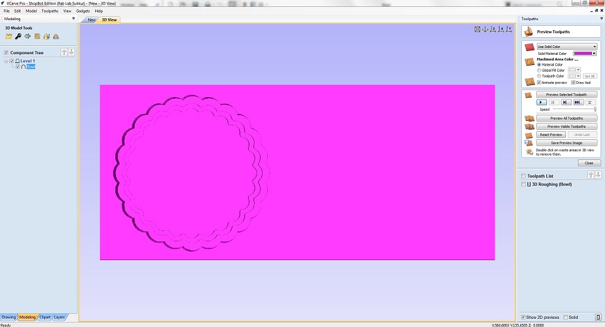Play the toolpath preview animation
This screenshot has width=605, height=327.
click(541, 102)
